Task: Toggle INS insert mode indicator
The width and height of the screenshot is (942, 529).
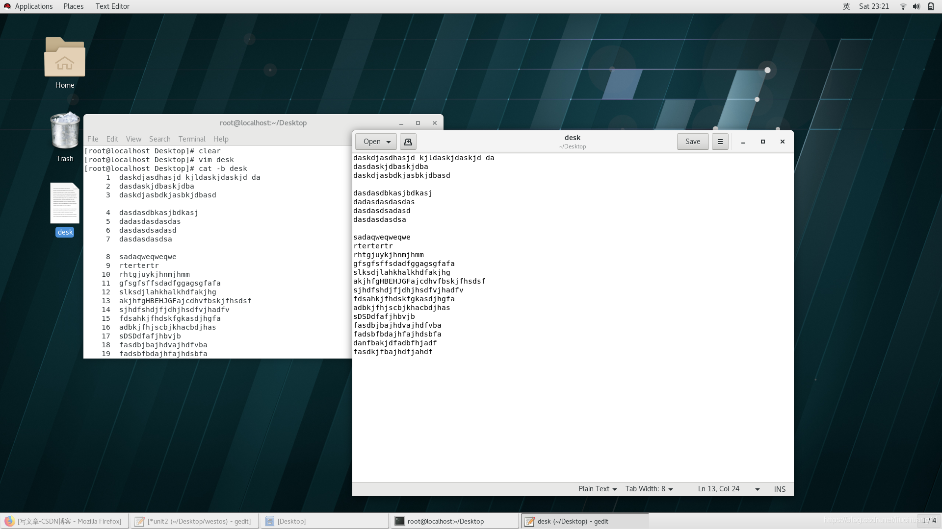Action: coord(780,489)
